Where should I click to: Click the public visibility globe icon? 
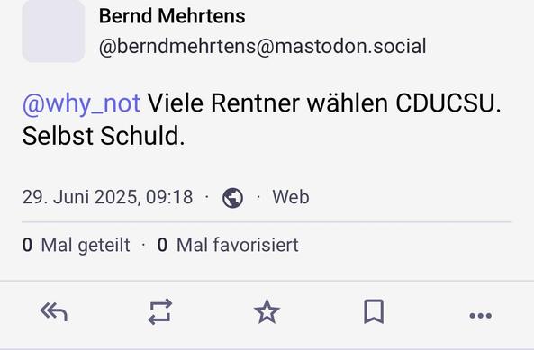click(232, 198)
